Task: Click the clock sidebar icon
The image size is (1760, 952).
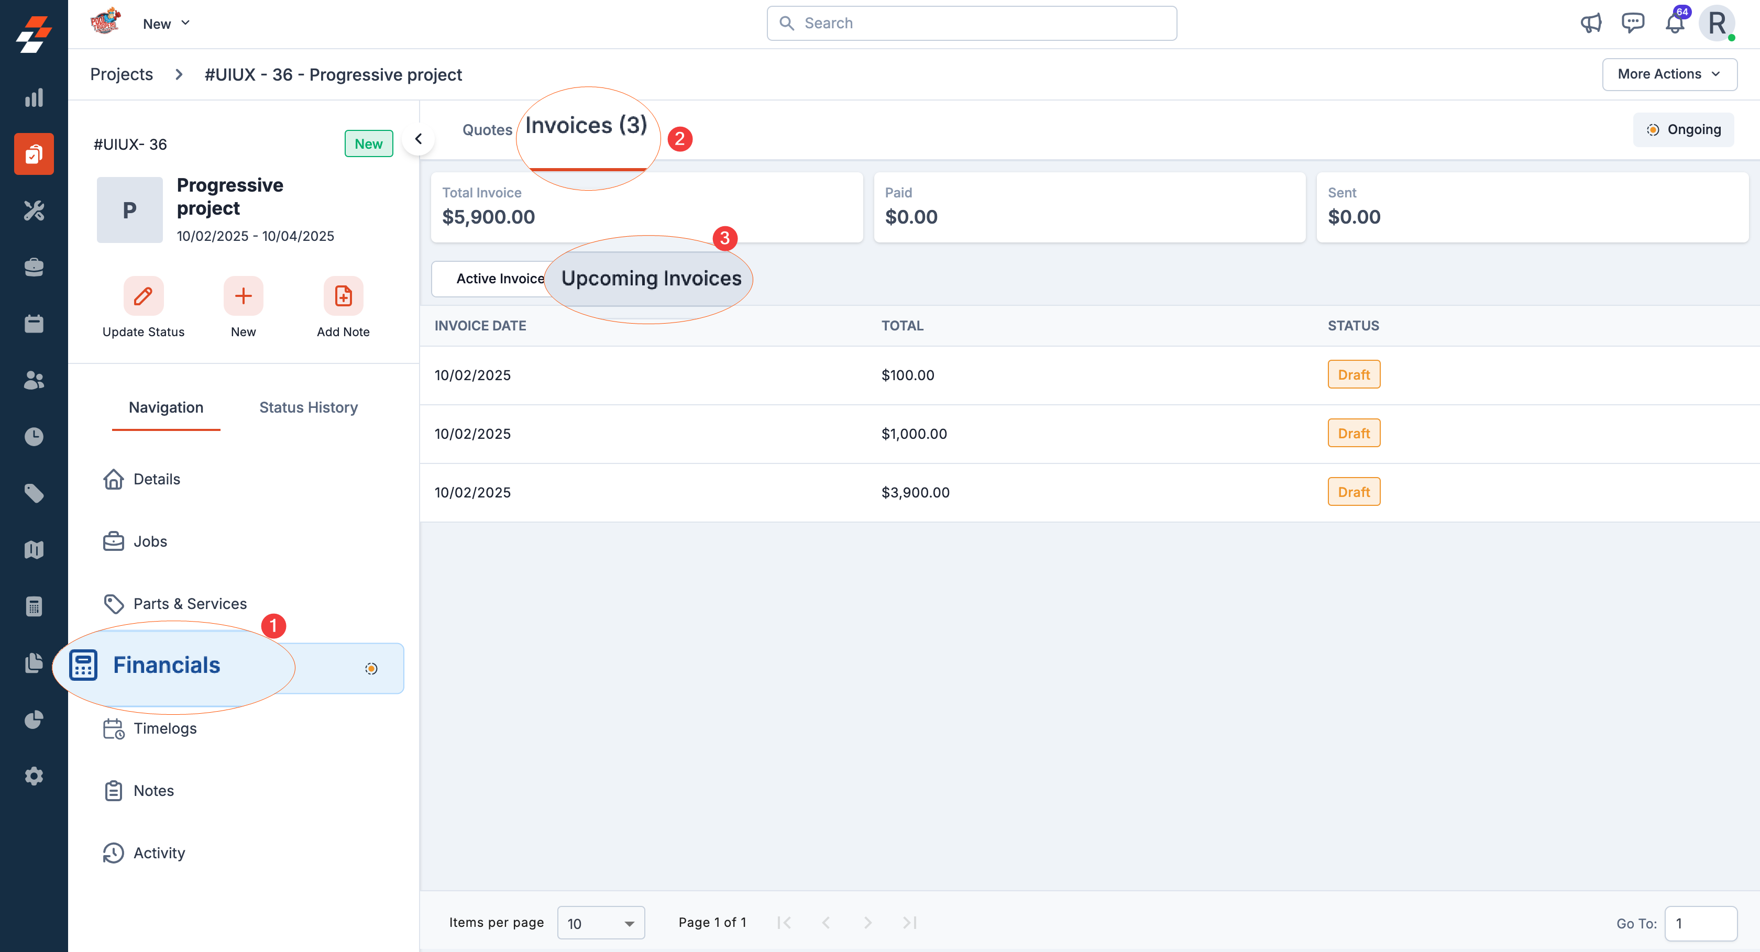Action: coord(34,436)
